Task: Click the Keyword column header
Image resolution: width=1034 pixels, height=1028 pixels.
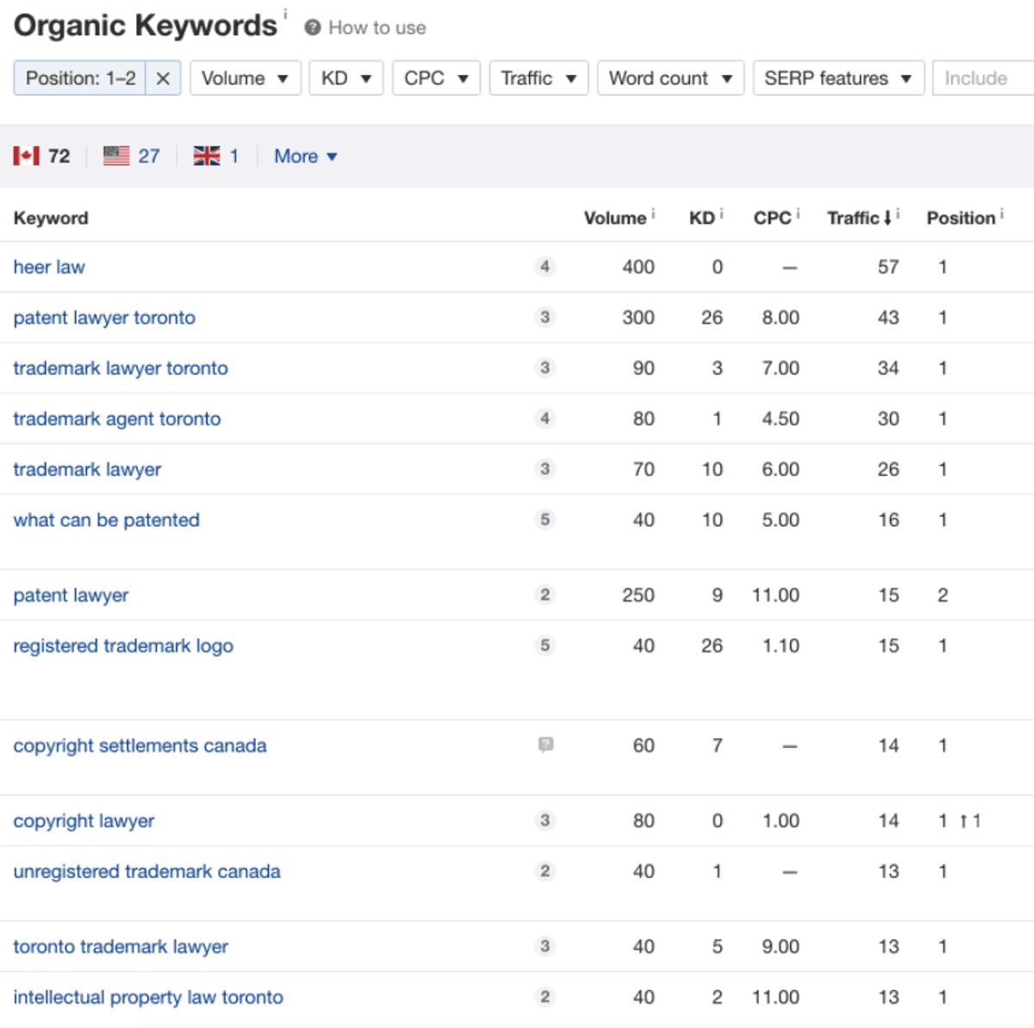Action: (x=51, y=218)
